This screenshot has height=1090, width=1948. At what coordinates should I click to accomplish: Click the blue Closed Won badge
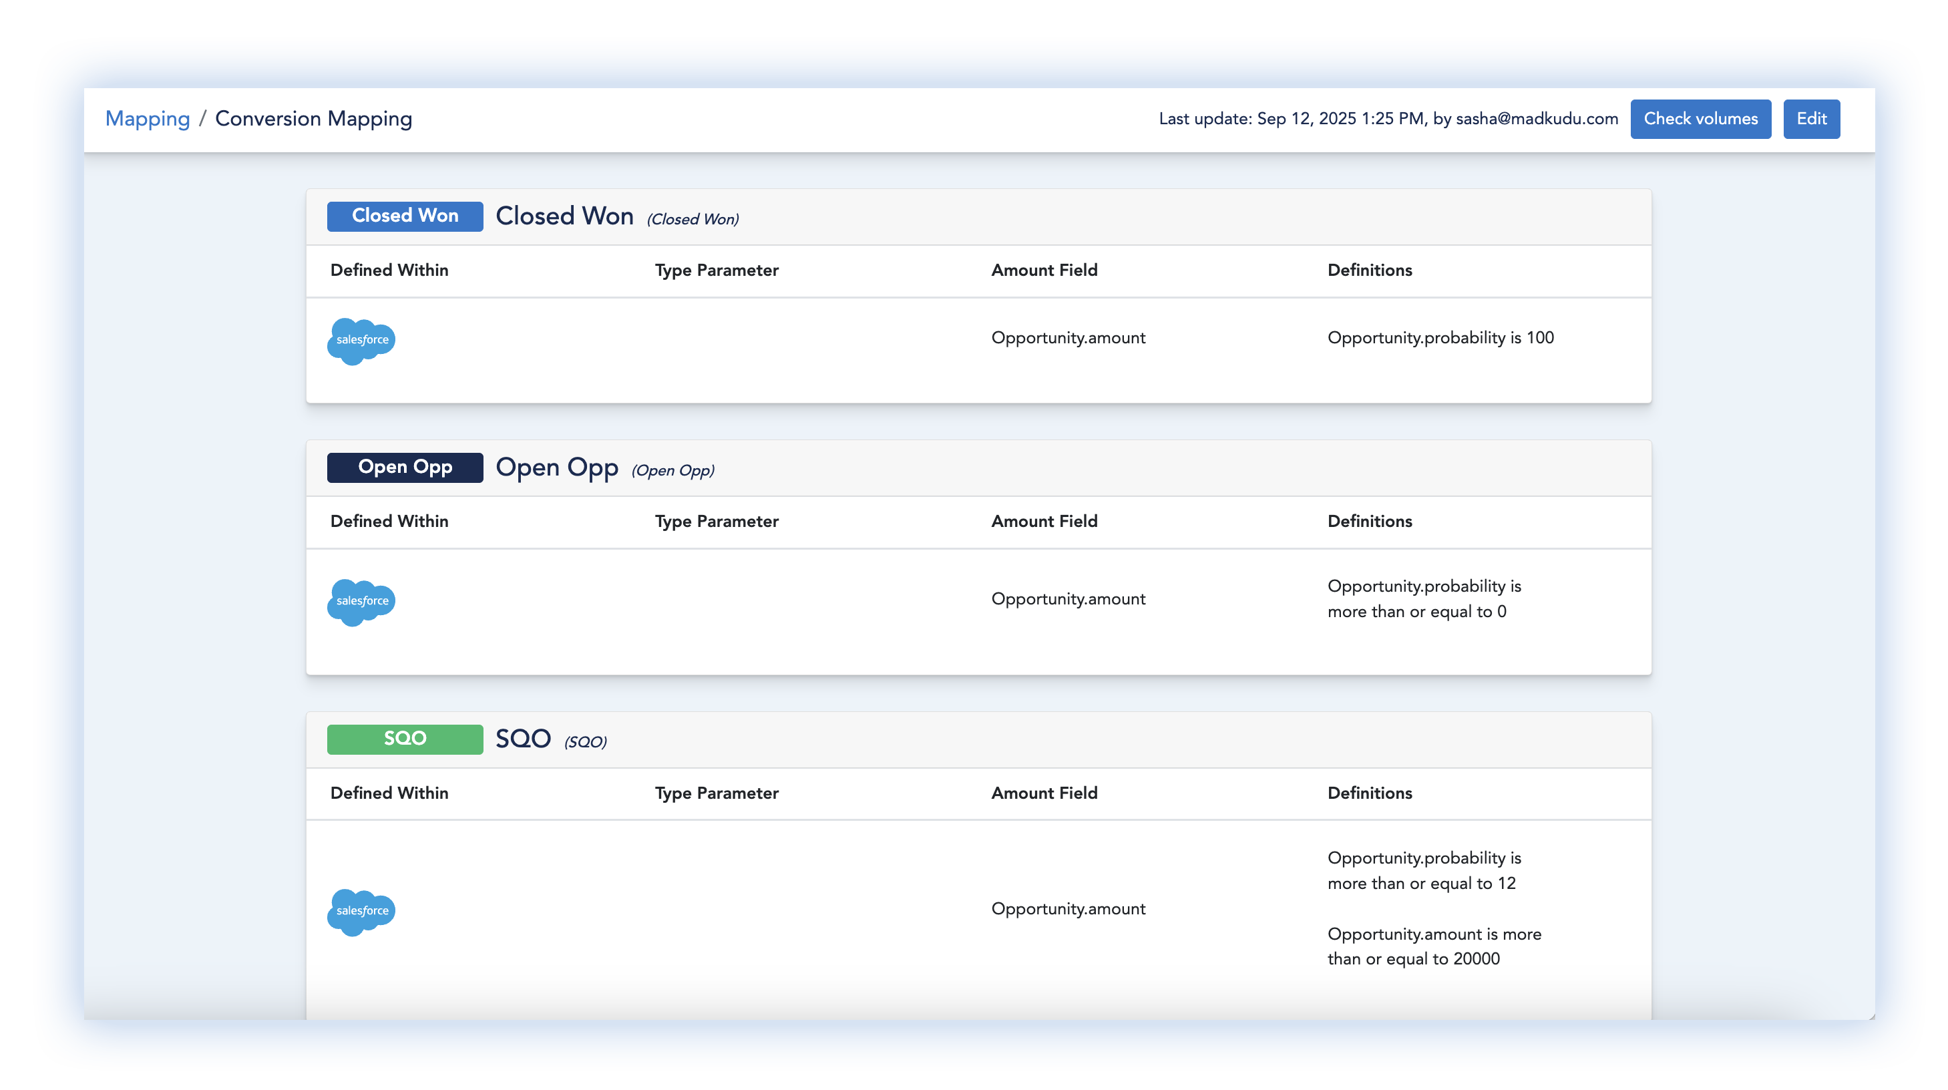pos(405,216)
